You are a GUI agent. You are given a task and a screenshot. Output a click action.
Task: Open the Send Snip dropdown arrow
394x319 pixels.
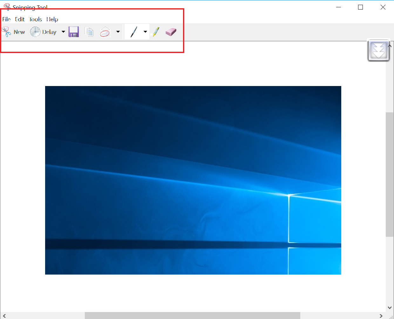point(118,32)
